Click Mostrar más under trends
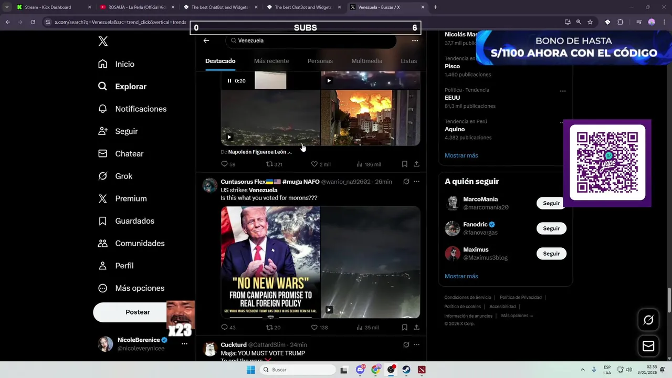Screen dimensions: 672x378 point(461,155)
